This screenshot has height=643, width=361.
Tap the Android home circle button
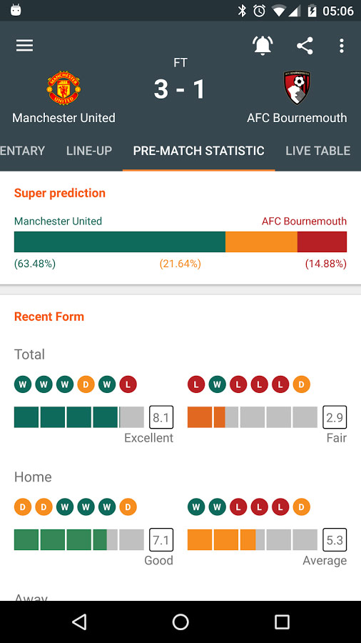pos(180,622)
